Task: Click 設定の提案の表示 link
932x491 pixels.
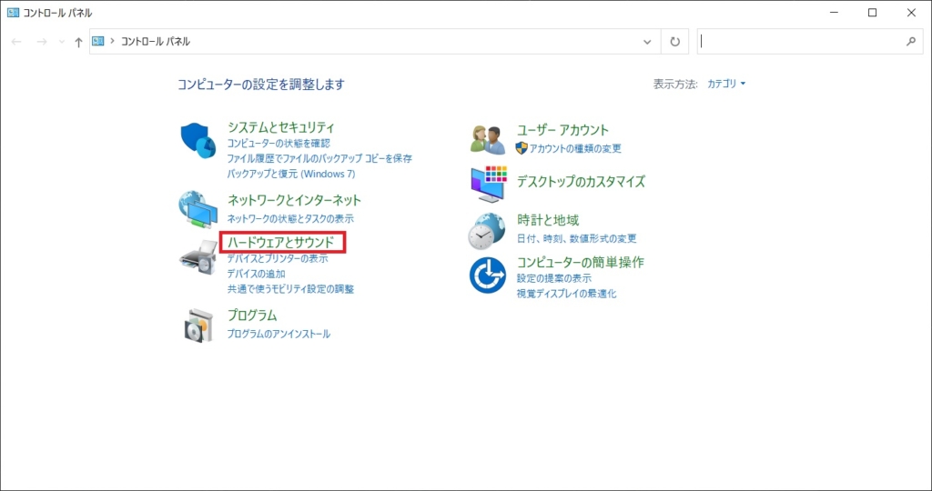Action: [554, 278]
